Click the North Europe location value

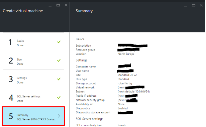(x=126, y=54)
